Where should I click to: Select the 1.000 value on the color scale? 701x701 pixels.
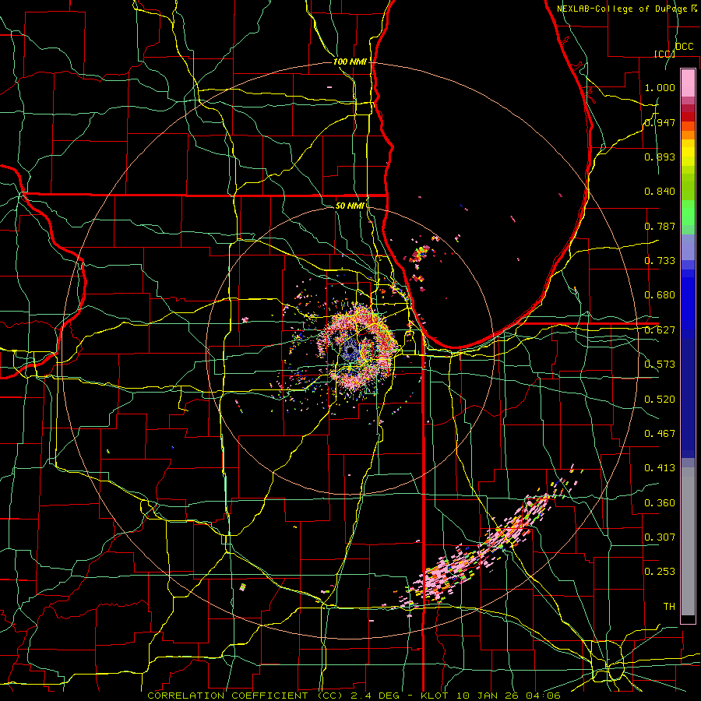pyautogui.click(x=660, y=87)
